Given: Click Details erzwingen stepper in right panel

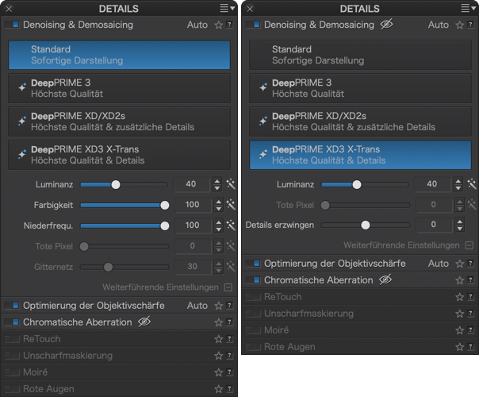Looking at the screenshot, I should (460, 225).
